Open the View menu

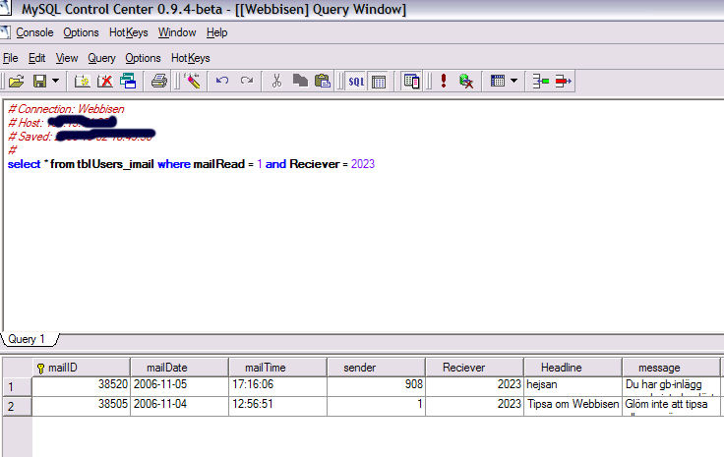click(67, 58)
